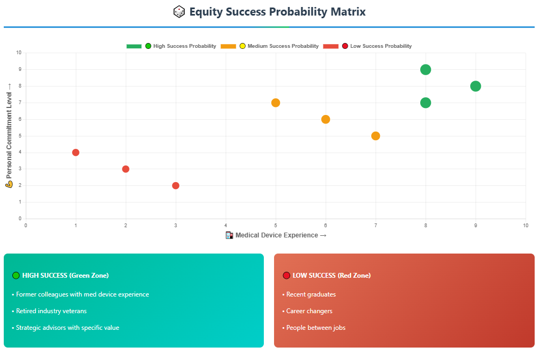Image resolution: width=547 pixels, height=354 pixels.
Task: Click the 'Retired industry veterans' bullet
Action: point(49,311)
